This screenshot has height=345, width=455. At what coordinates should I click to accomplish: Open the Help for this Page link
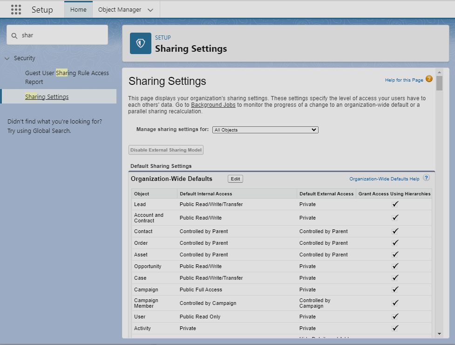pos(404,80)
